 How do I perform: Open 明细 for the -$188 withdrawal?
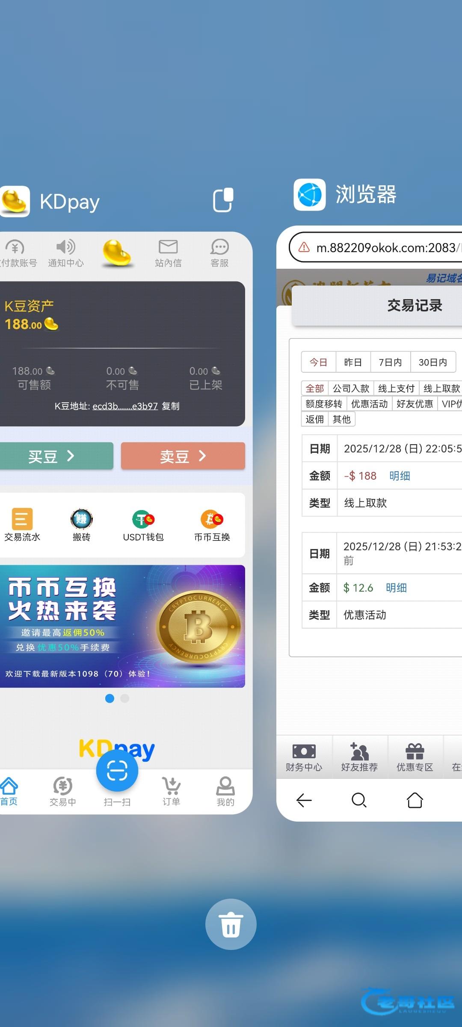tap(400, 476)
